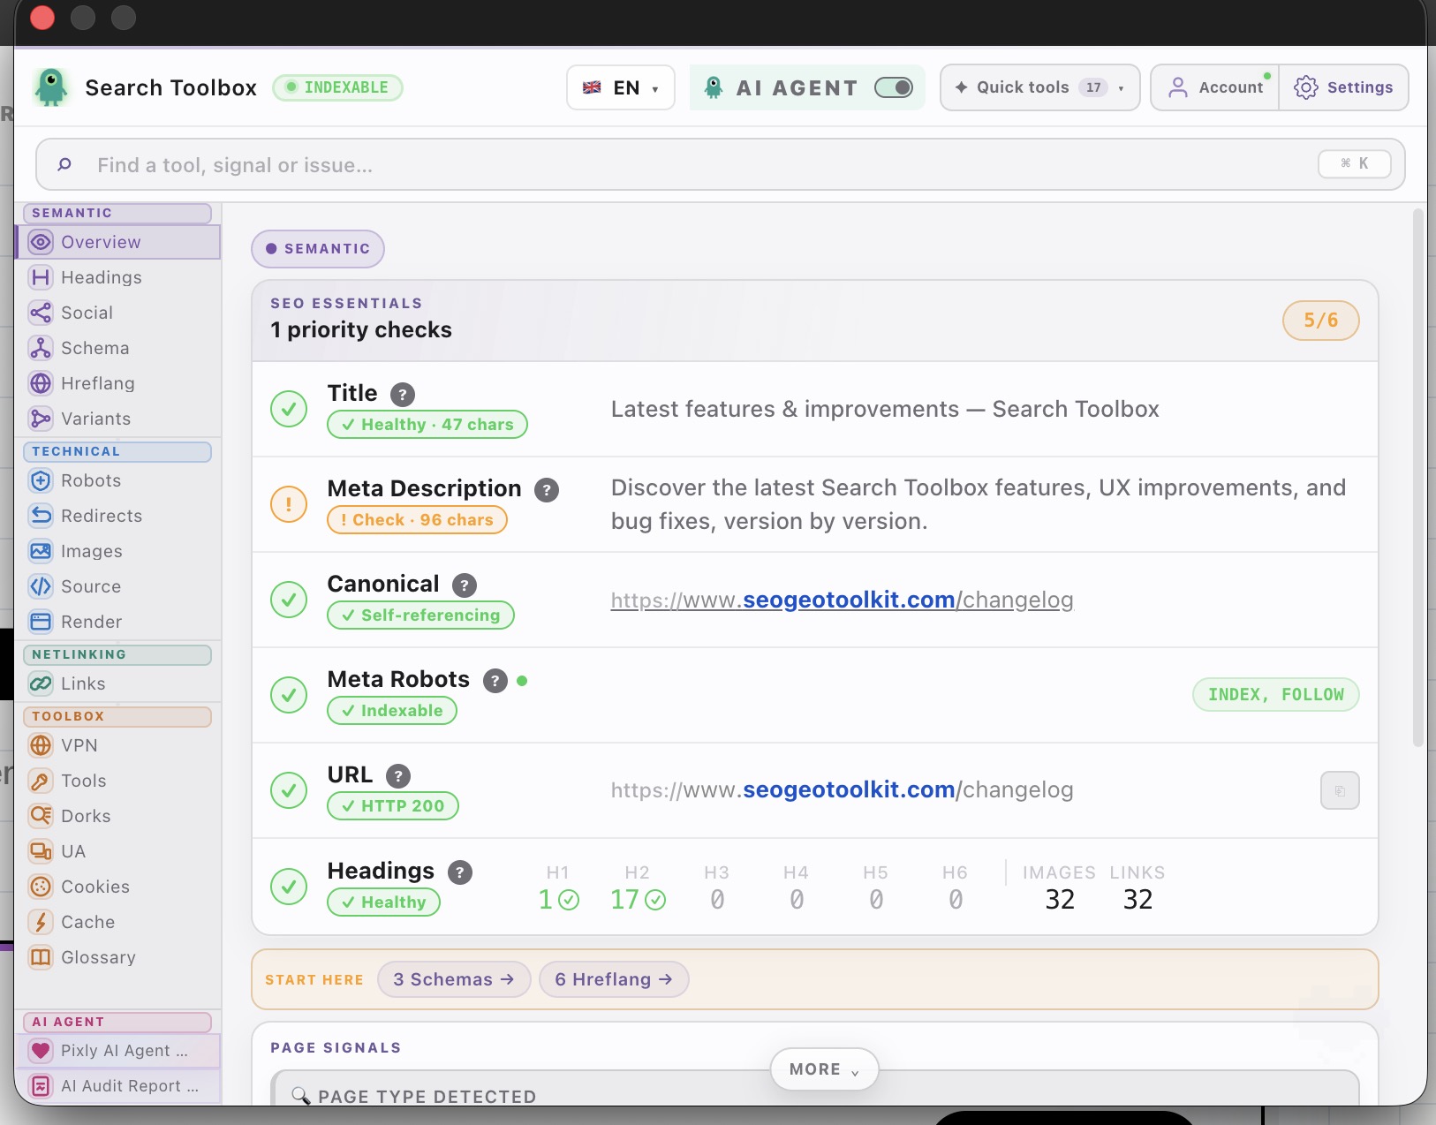Click the IMAGES count 32

coord(1060,899)
